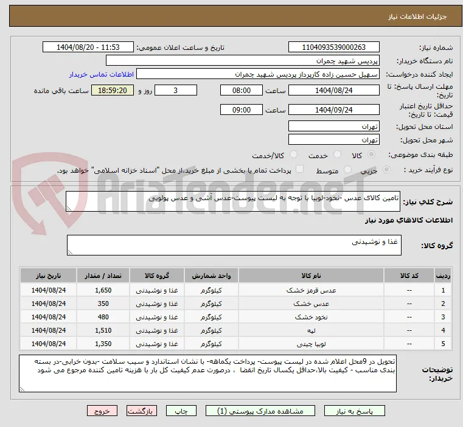Click the validity time field 09:00

(242, 110)
